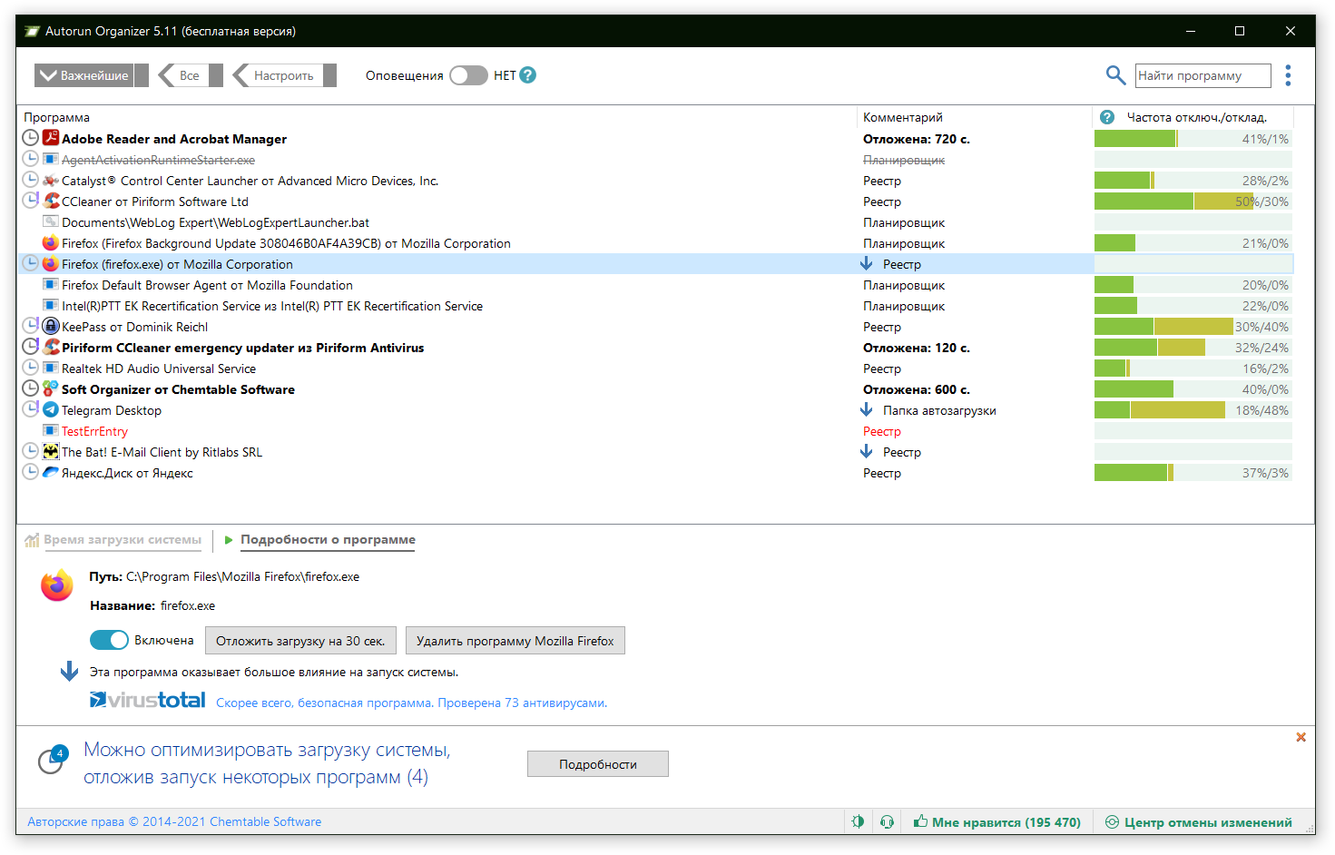Select Documents\WebLog Expert launcher row
The width and height of the screenshot is (1335, 855).
[655, 221]
